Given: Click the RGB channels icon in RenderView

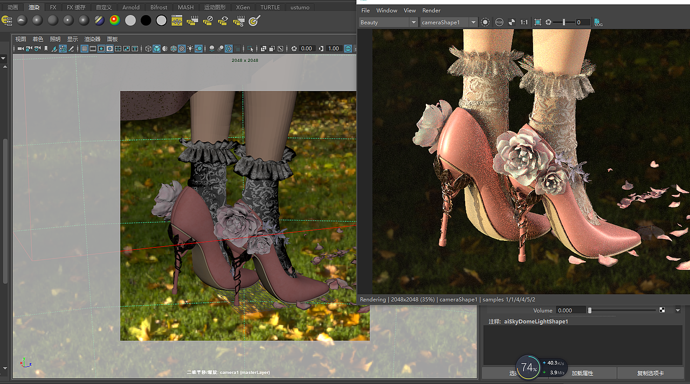Looking at the screenshot, I should tap(499, 22).
